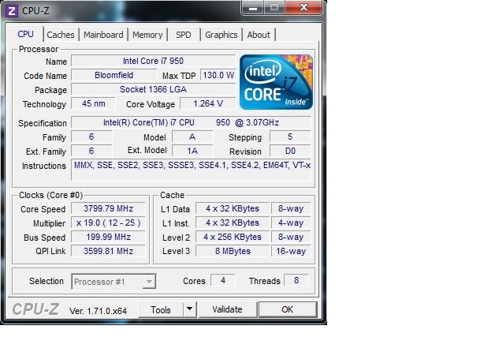This screenshot has height=363, width=484.
Task: Select the CPU tab
Action: tap(26, 34)
